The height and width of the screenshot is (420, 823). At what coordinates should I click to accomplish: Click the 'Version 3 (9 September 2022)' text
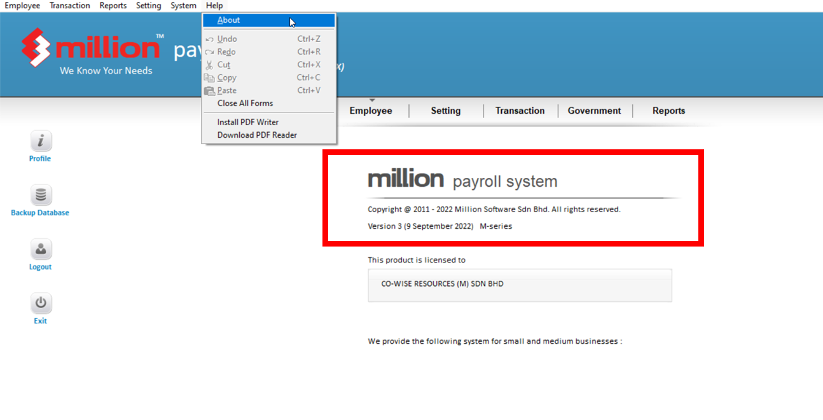tap(420, 226)
